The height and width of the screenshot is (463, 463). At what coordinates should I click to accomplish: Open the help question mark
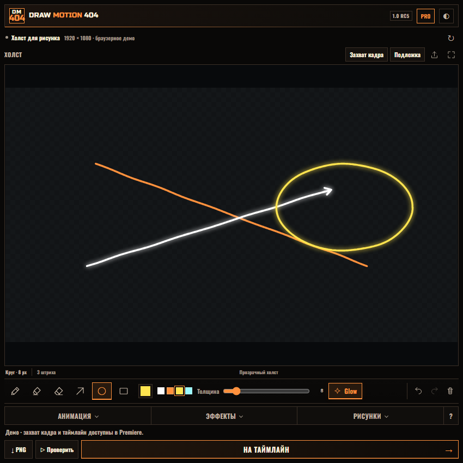pos(451,416)
